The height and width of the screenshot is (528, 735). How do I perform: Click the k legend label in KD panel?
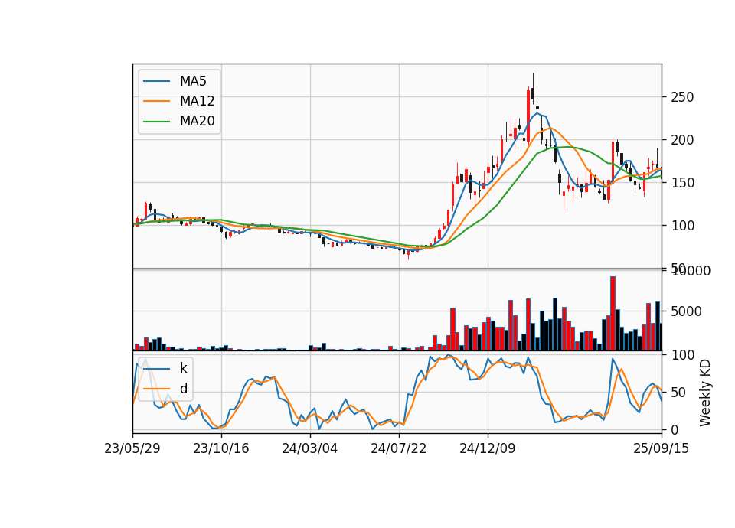[183, 368]
